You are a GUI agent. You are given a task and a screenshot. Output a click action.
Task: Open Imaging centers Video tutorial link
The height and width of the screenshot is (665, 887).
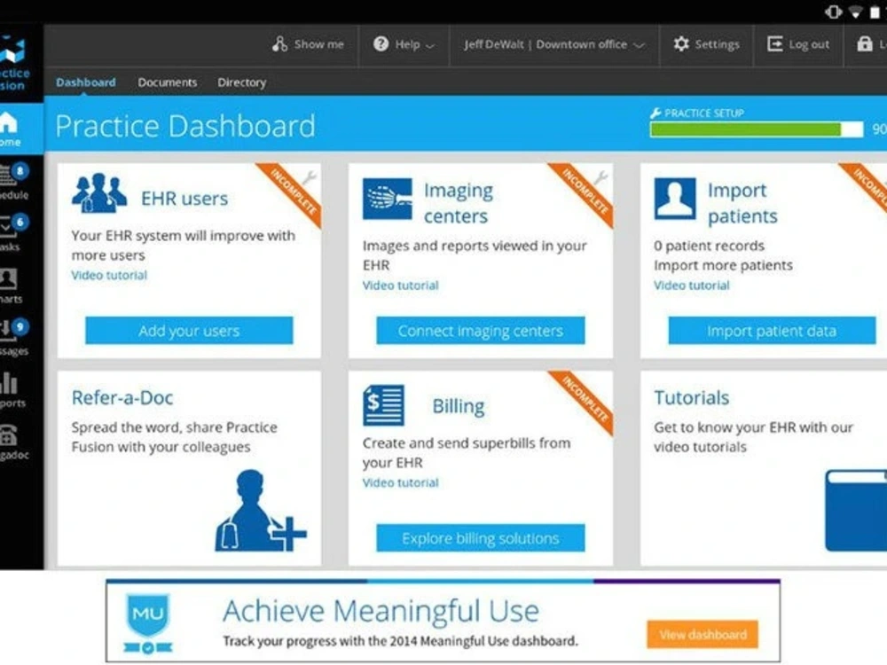click(x=401, y=286)
